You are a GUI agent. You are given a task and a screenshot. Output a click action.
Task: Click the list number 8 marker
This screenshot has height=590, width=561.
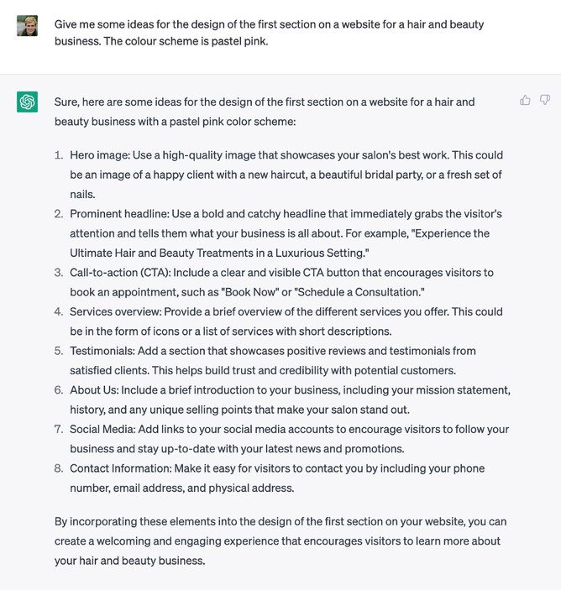click(59, 468)
